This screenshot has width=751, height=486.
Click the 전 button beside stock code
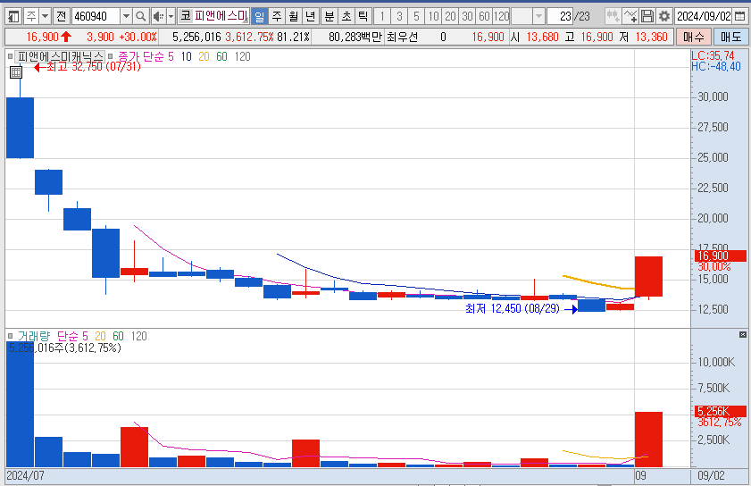[61, 17]
